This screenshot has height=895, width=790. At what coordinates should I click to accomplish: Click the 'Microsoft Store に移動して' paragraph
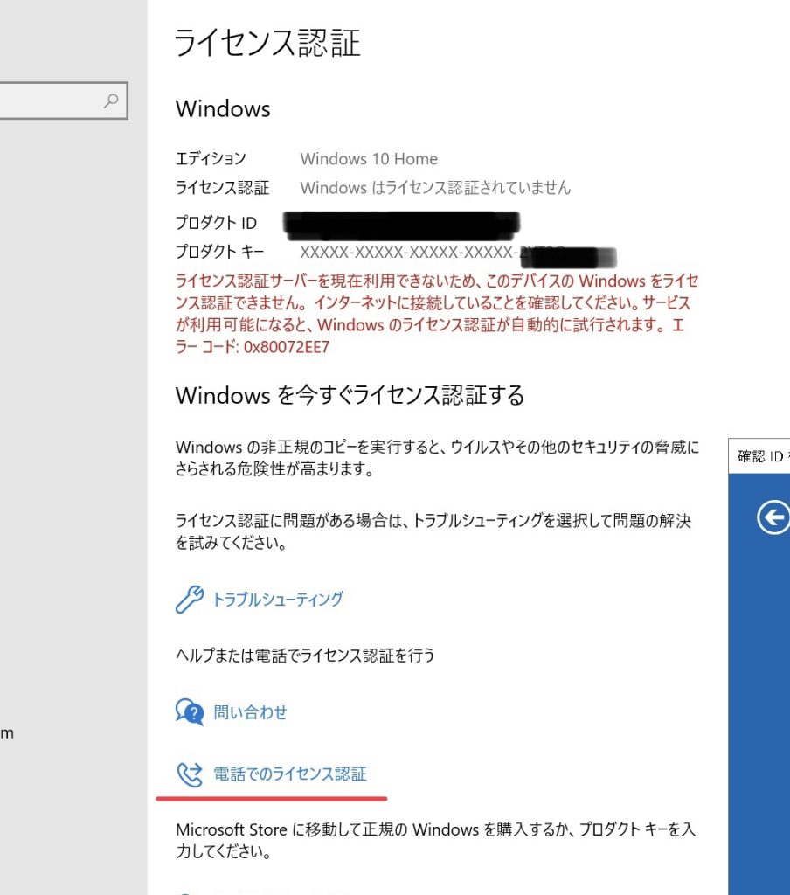tap(435, 840)
